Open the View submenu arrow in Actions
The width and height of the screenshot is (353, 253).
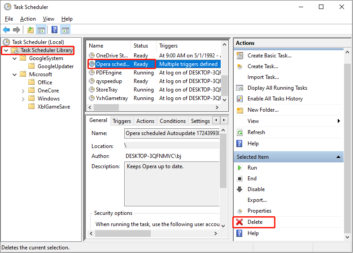[x=339, y=121]
